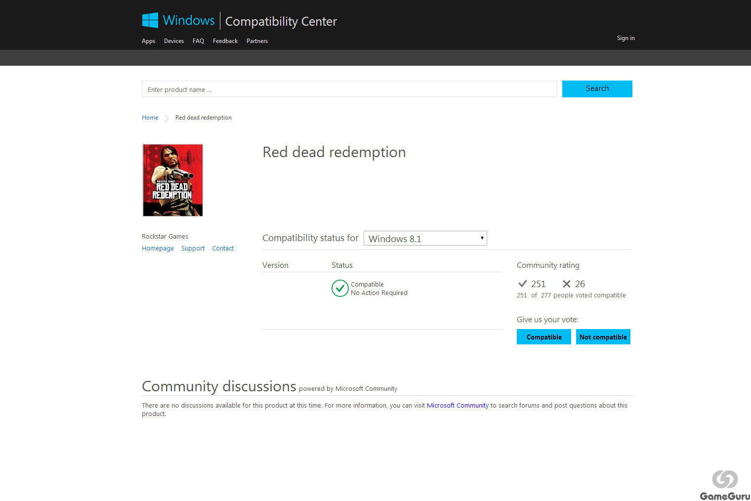
Task: Open the Partners page
Action: tap(257, 41)
